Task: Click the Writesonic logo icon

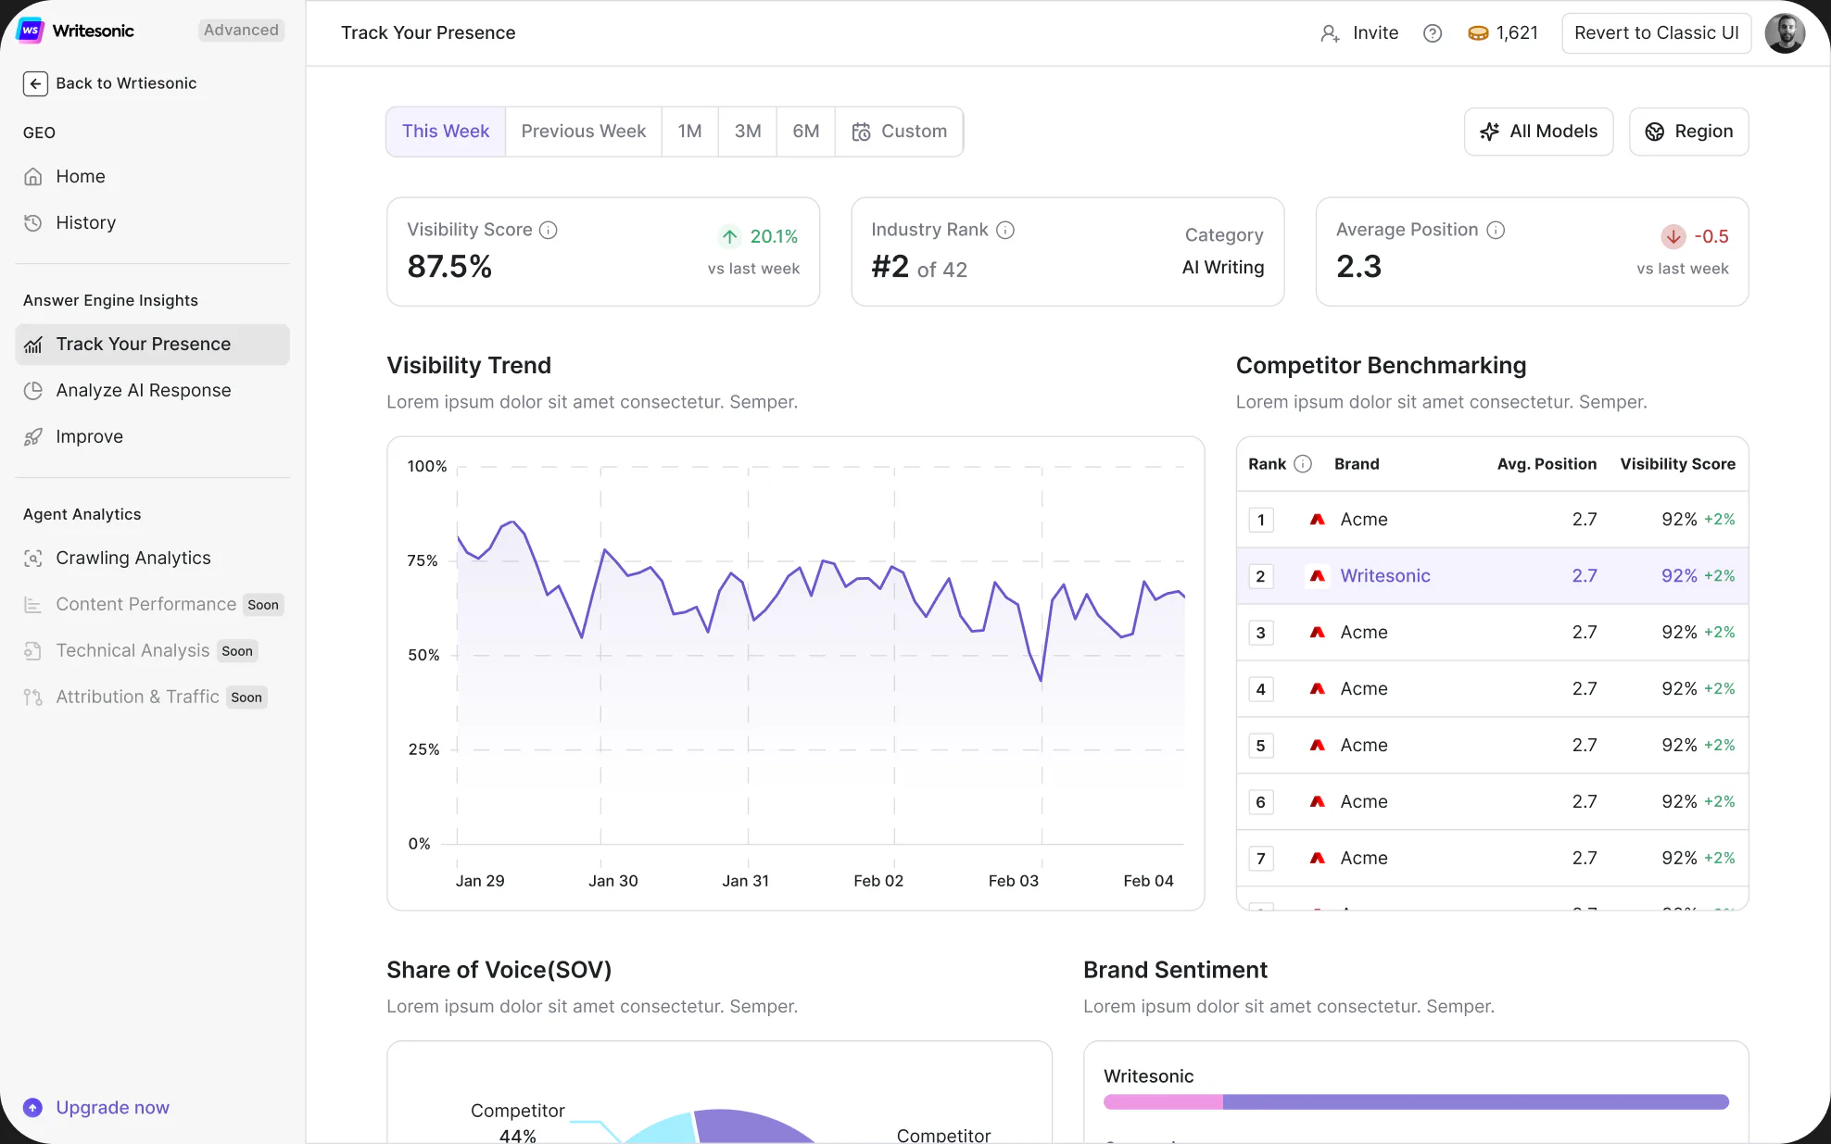Action: [31, 31]
